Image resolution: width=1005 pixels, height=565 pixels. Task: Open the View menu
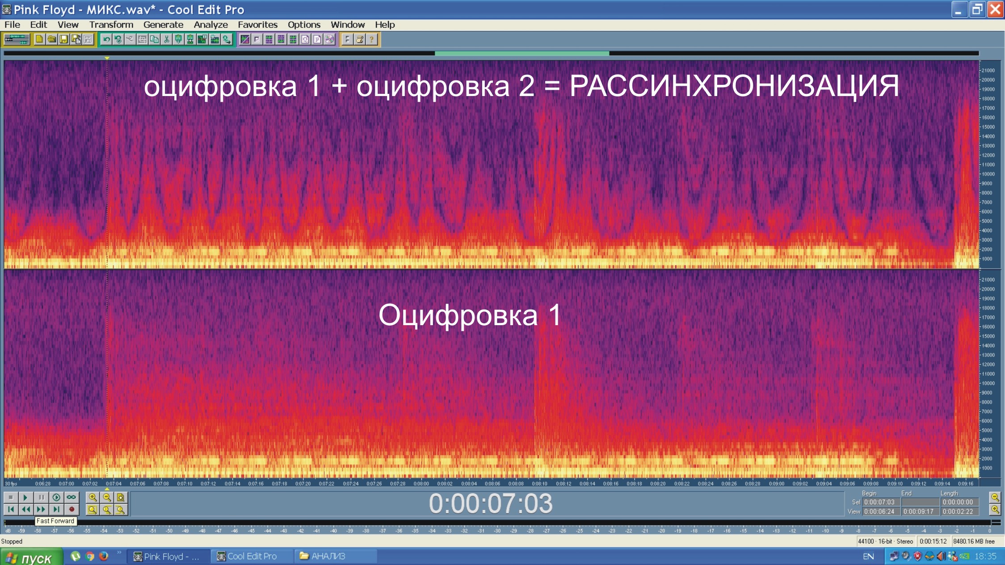(68, 25)
